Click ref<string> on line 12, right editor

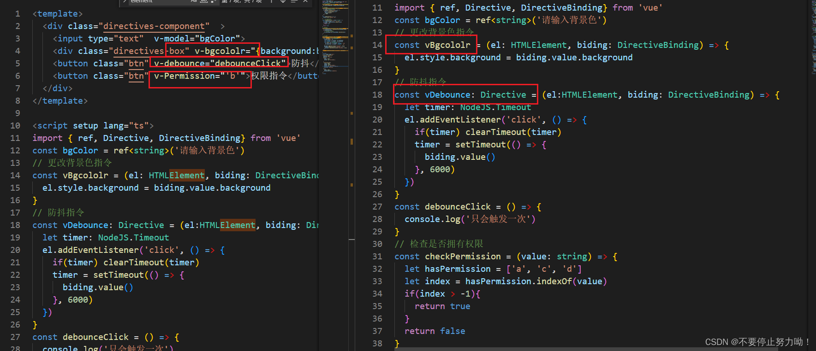[503, 20]
